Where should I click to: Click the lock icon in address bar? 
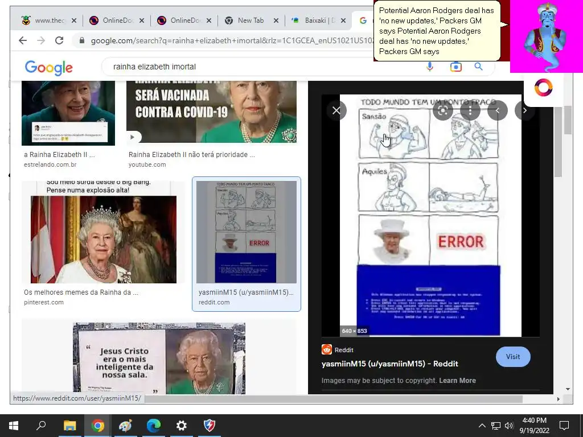click(82, 40)
